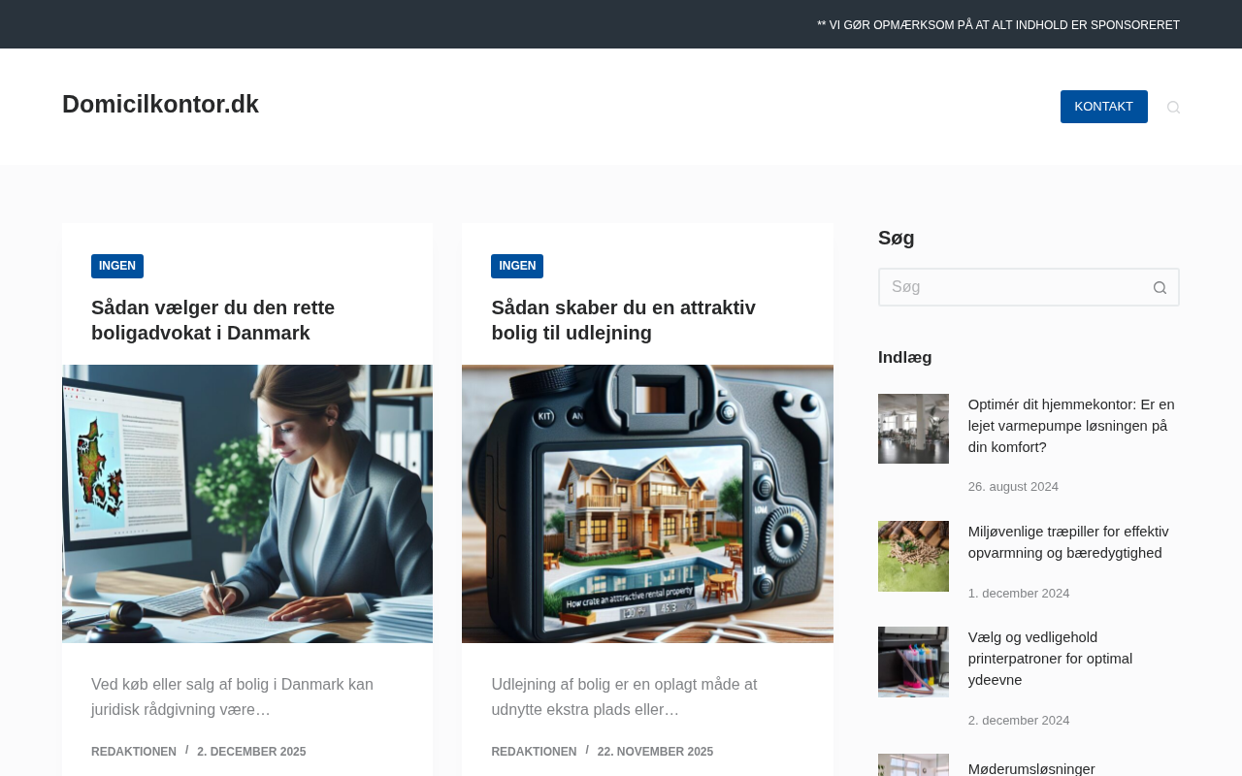Select the sponsored content notice text
The width and height of the screenshot is (1242, 776).
coord(998,25)
